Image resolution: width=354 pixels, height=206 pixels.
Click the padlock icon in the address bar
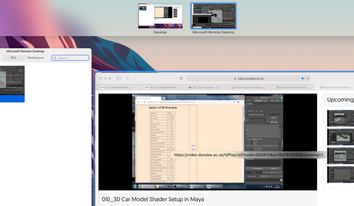235,79
